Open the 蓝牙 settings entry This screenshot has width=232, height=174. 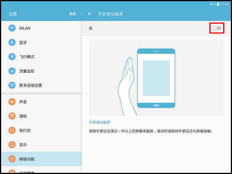click(x=41, y=42)
